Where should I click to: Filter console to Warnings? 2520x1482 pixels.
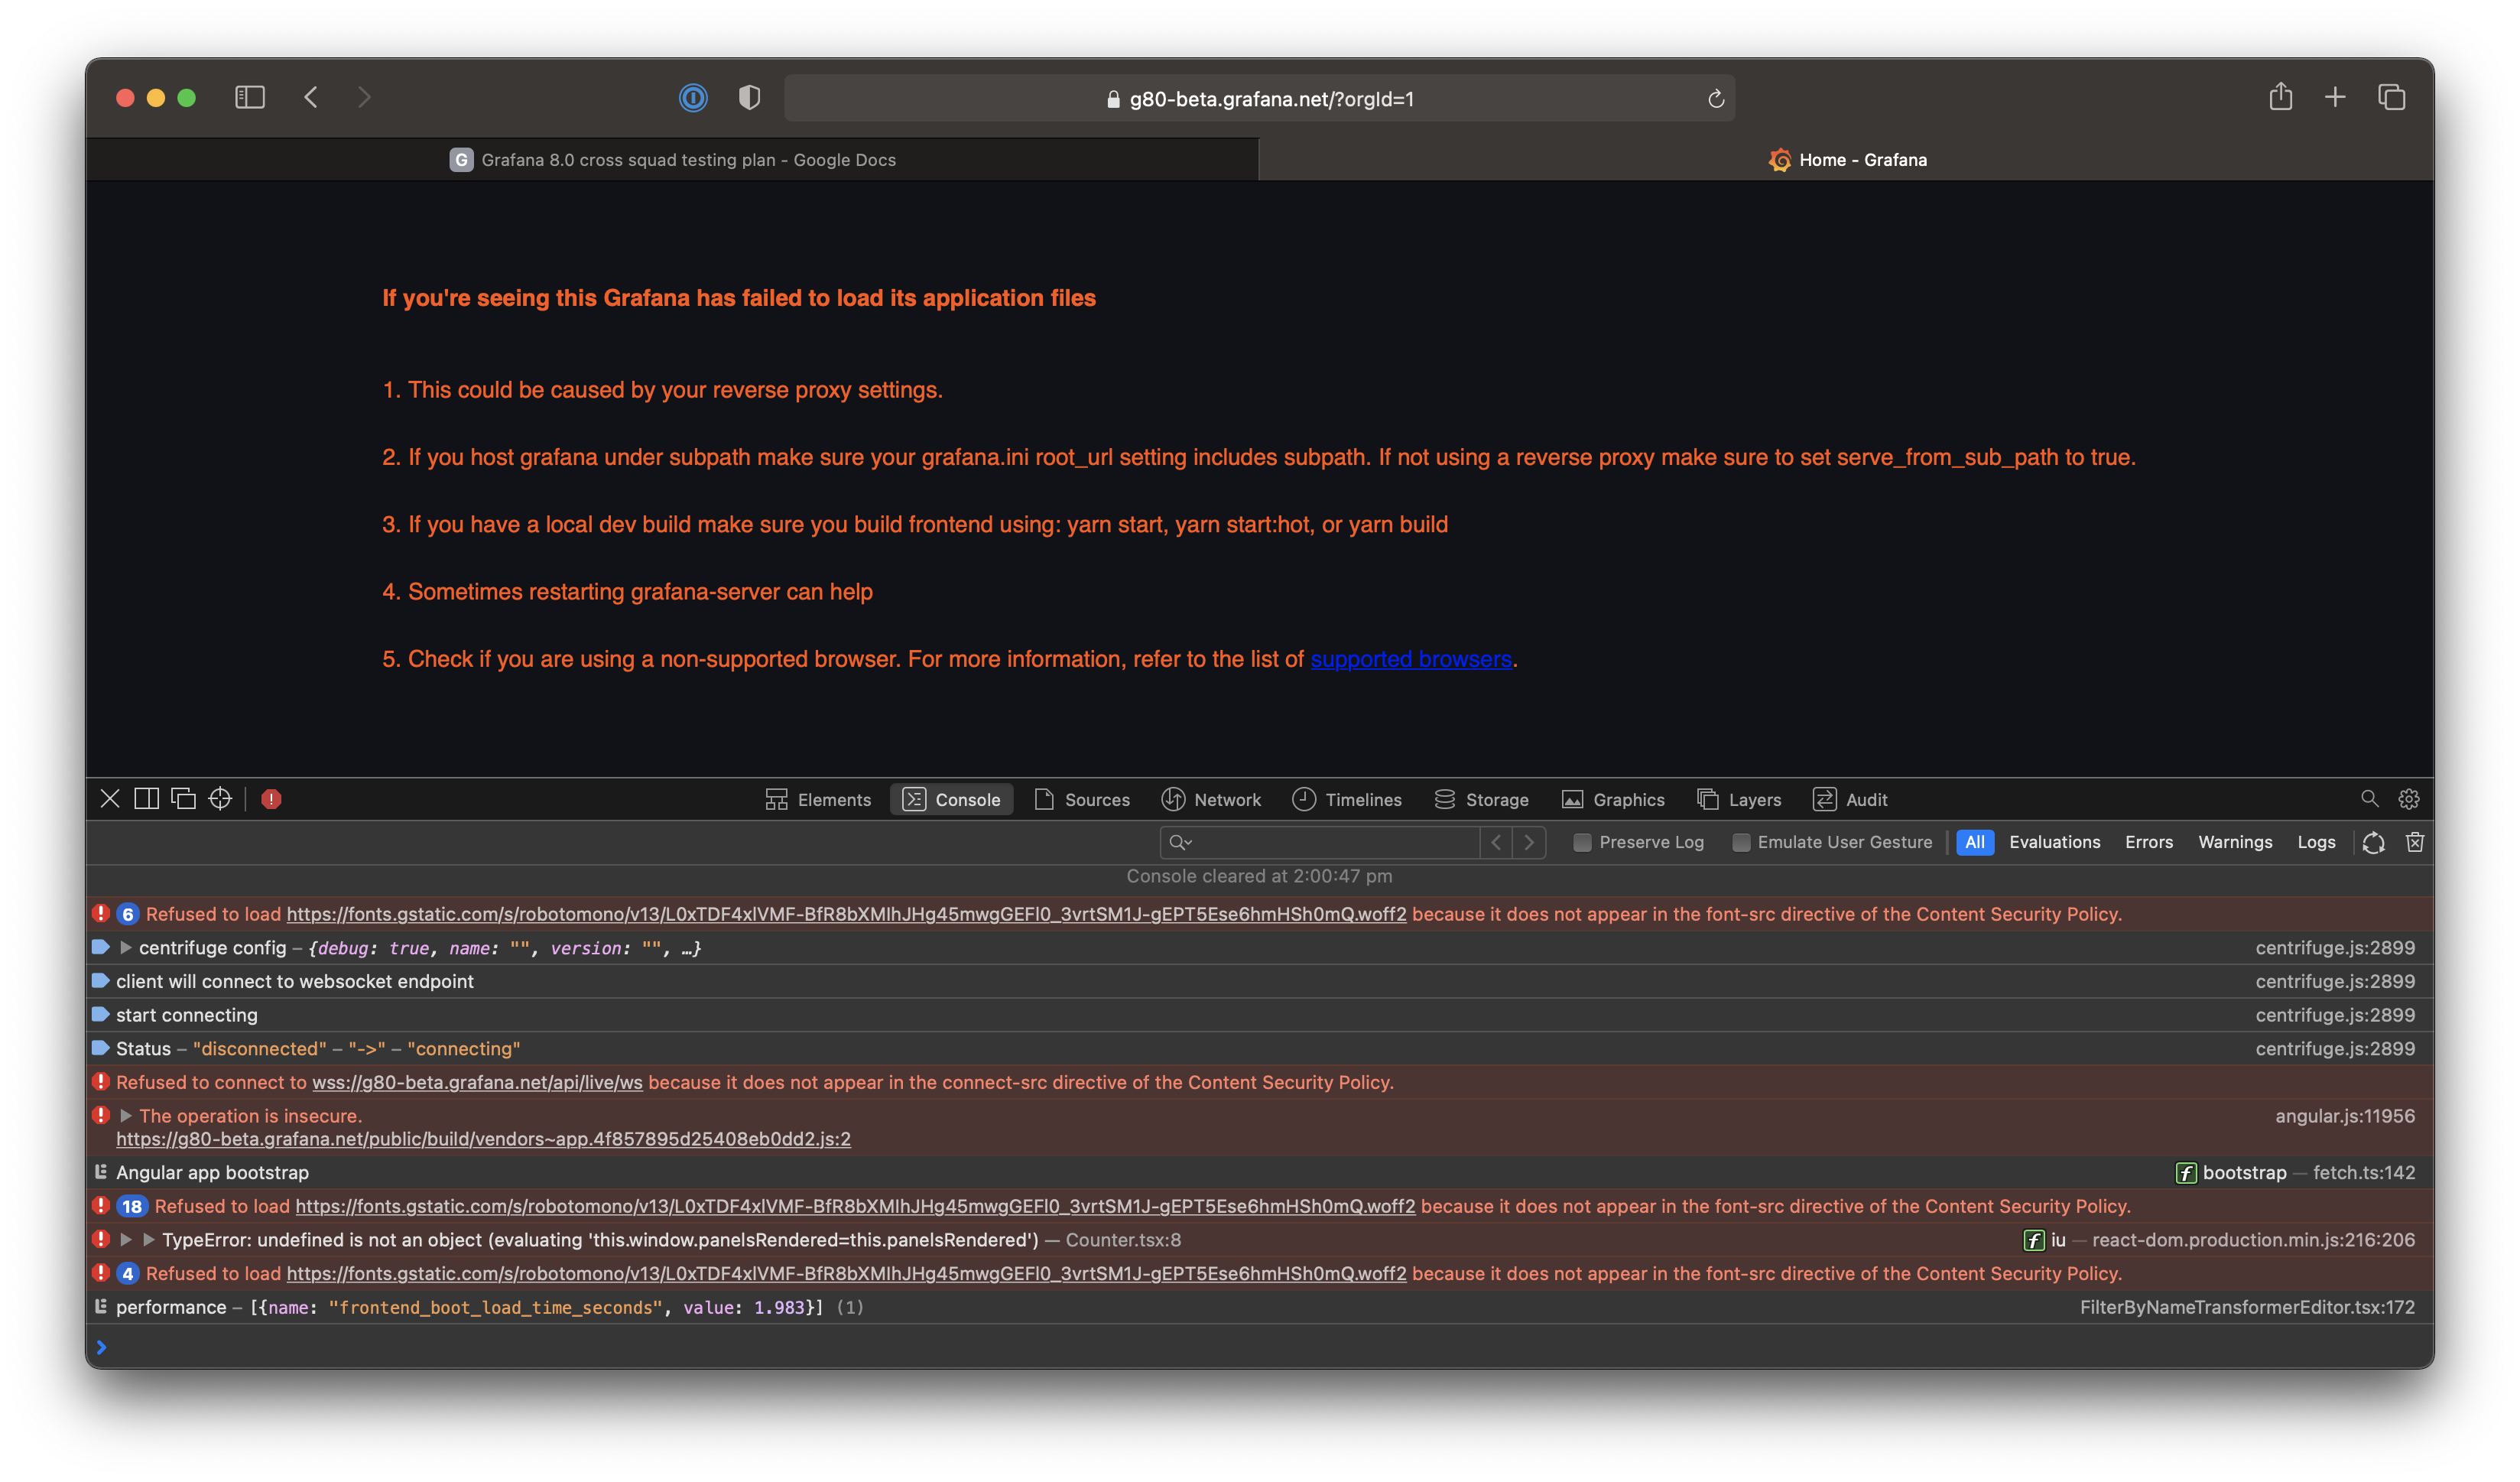pyautogui.click(x=2234, y=842)
